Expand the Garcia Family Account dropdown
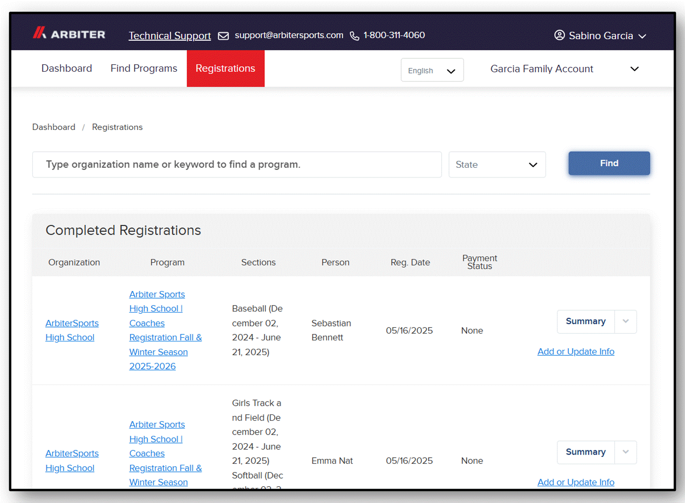This screenshot has height=503, width=685. (565, 69)
